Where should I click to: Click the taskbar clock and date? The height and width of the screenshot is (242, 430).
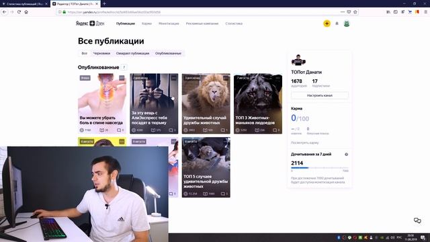point(411,237)
